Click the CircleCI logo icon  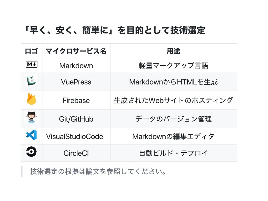[31, 152]
